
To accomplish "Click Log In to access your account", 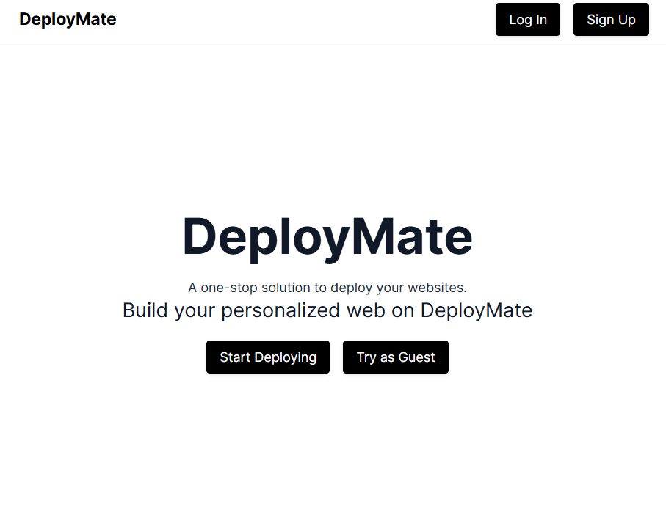I will [527, 19].
